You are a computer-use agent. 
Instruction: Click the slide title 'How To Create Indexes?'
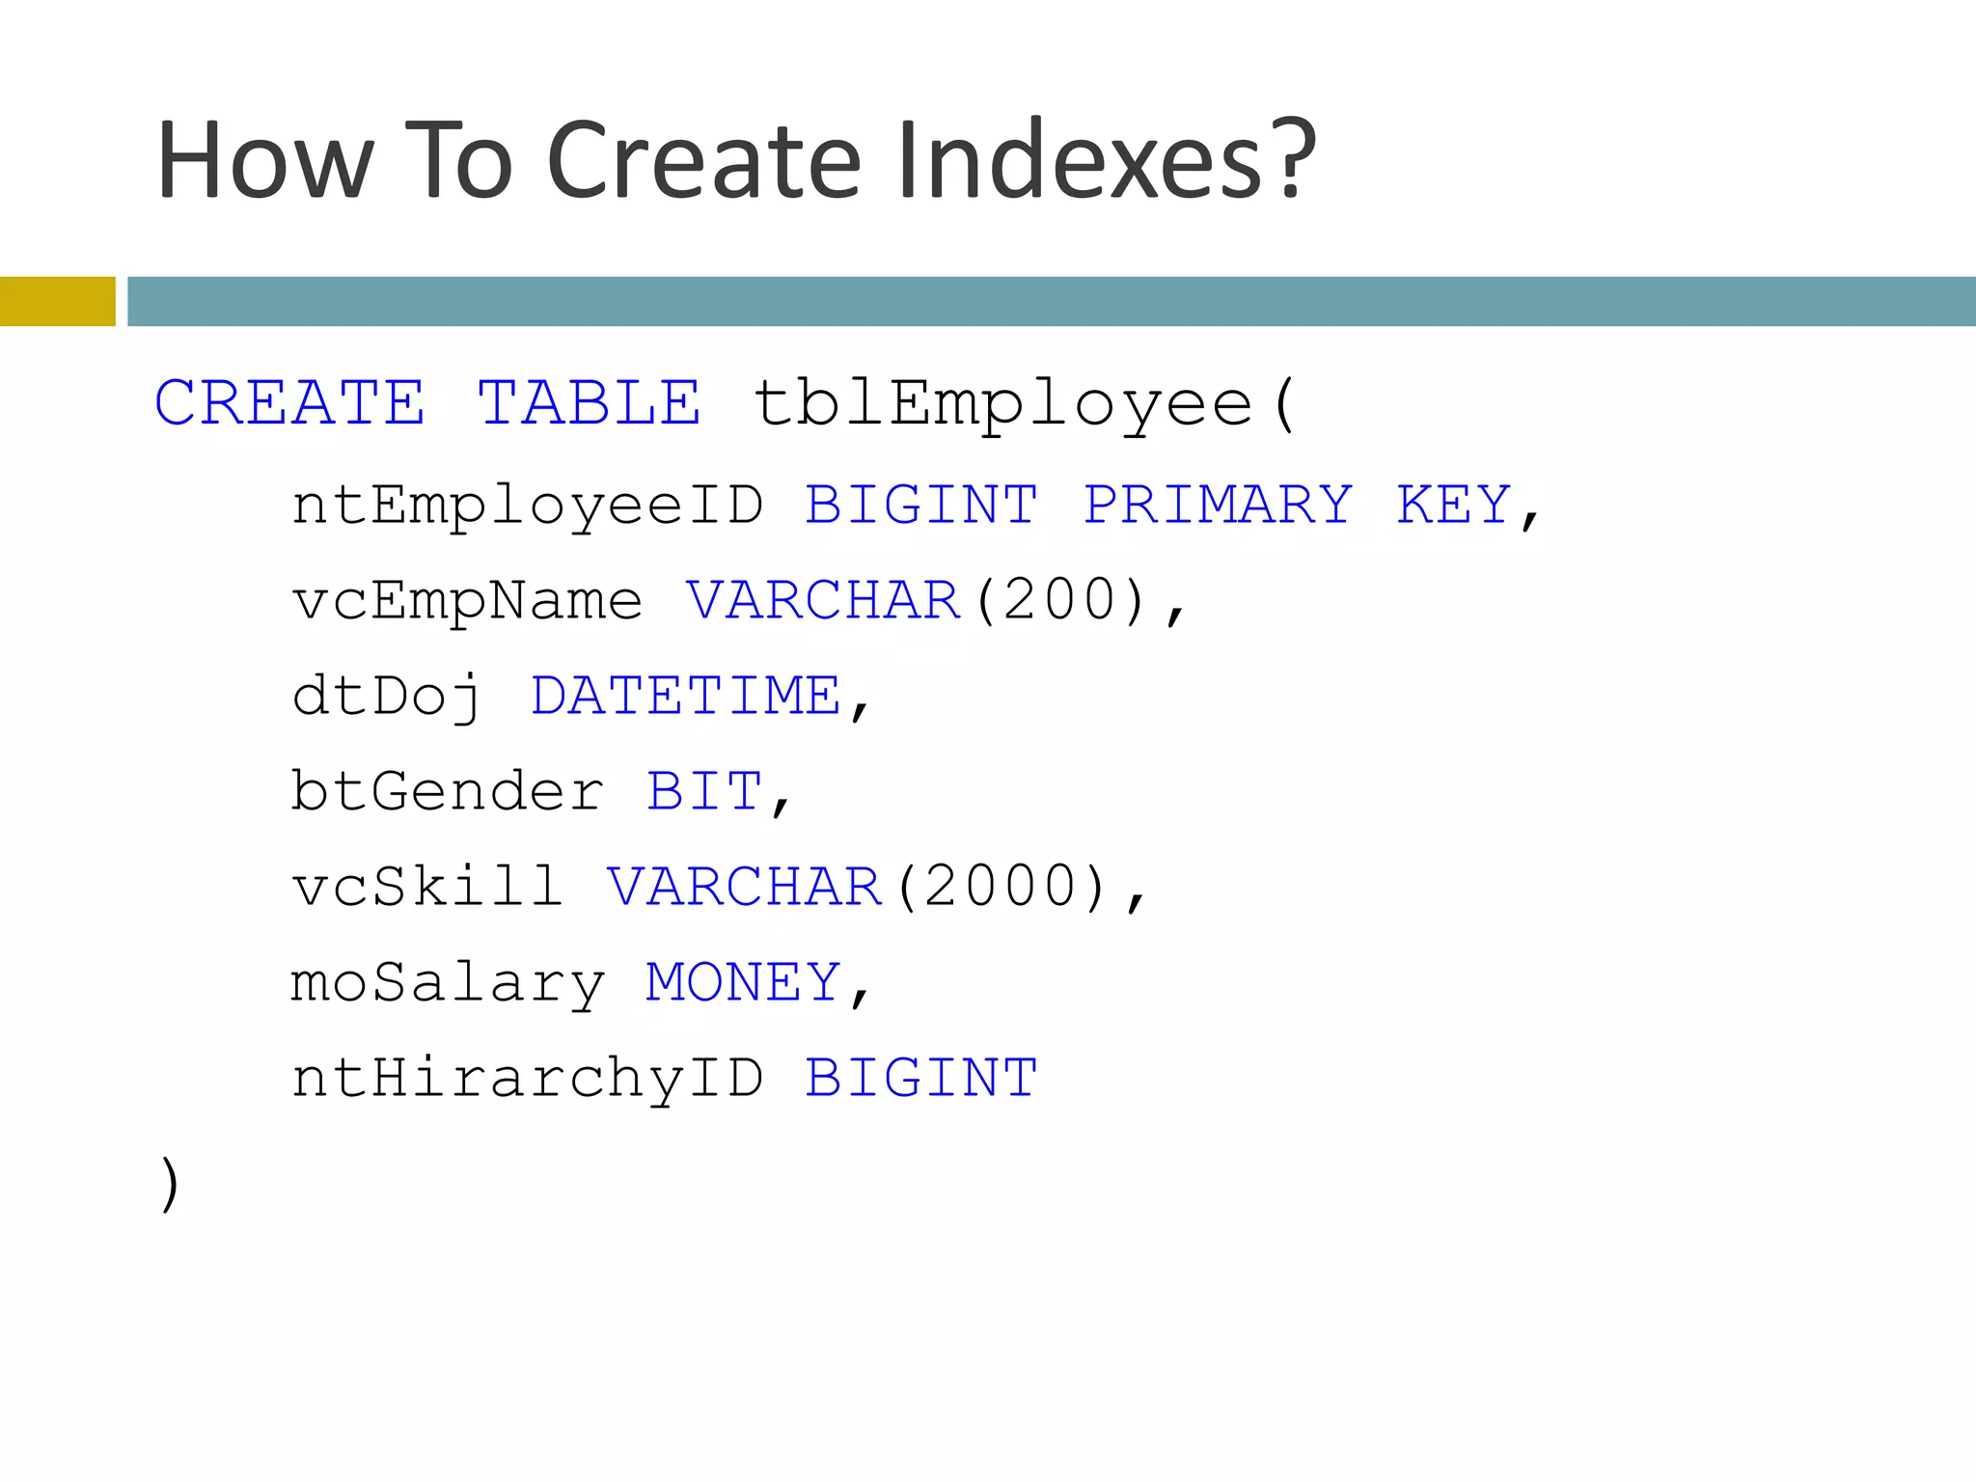736,159
